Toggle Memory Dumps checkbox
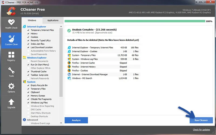 [28, 96]
